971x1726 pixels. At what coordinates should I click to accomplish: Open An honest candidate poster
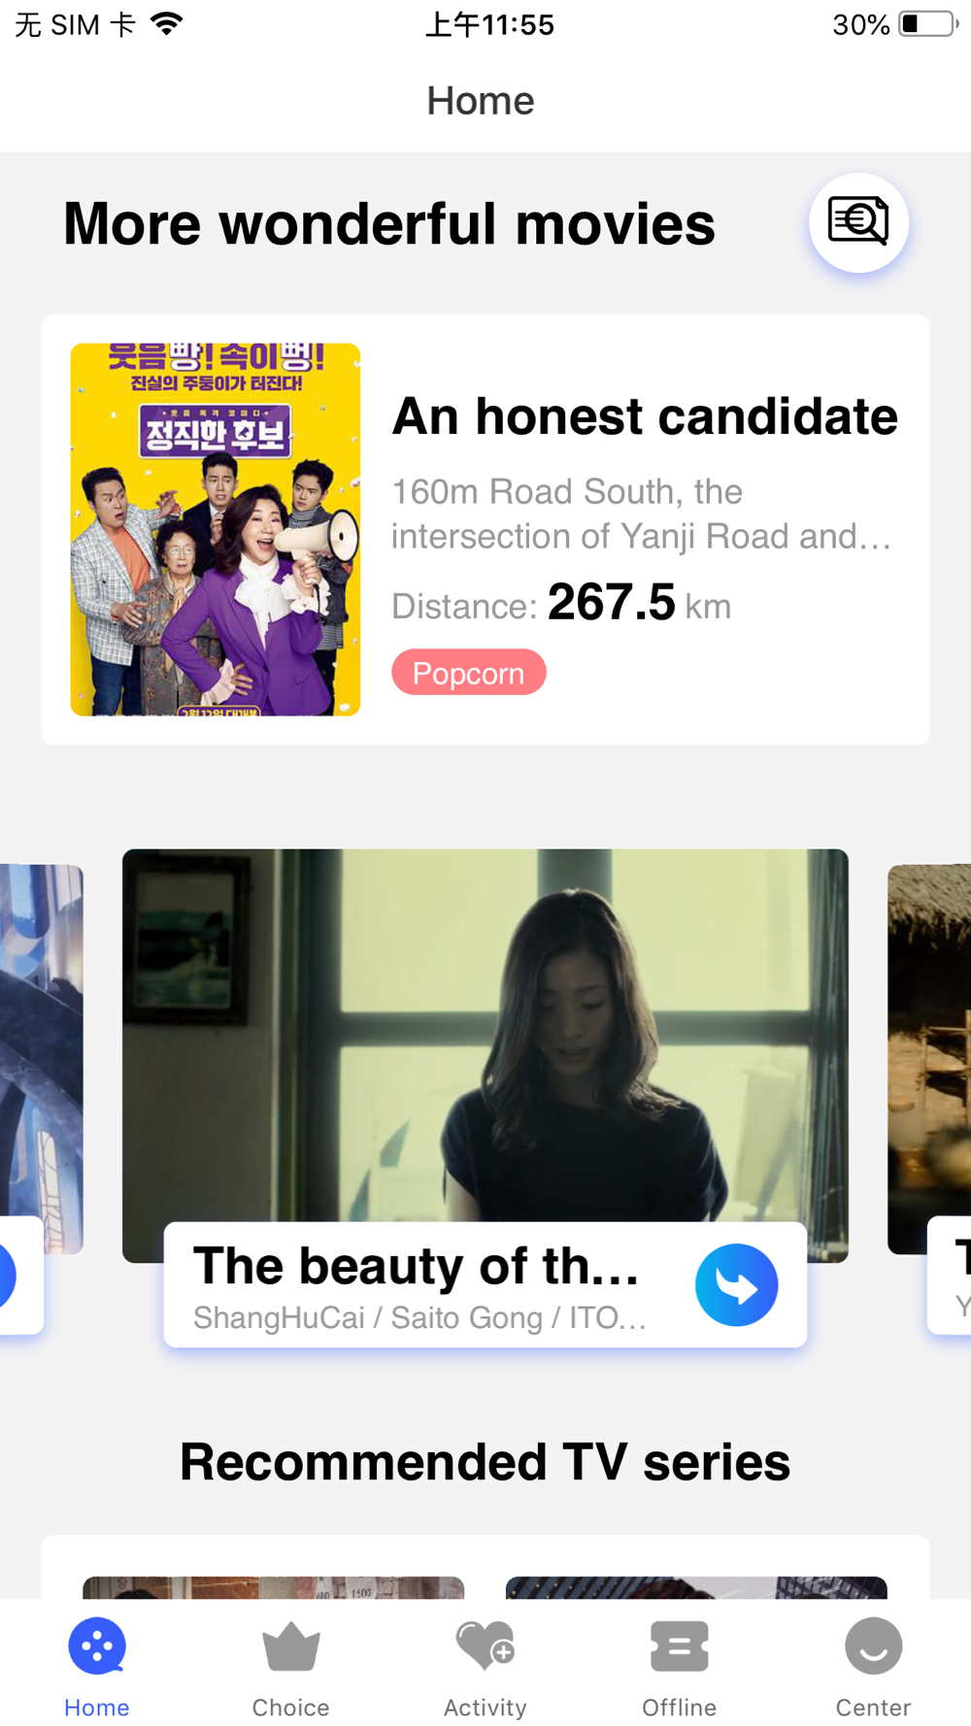[216, 530]
